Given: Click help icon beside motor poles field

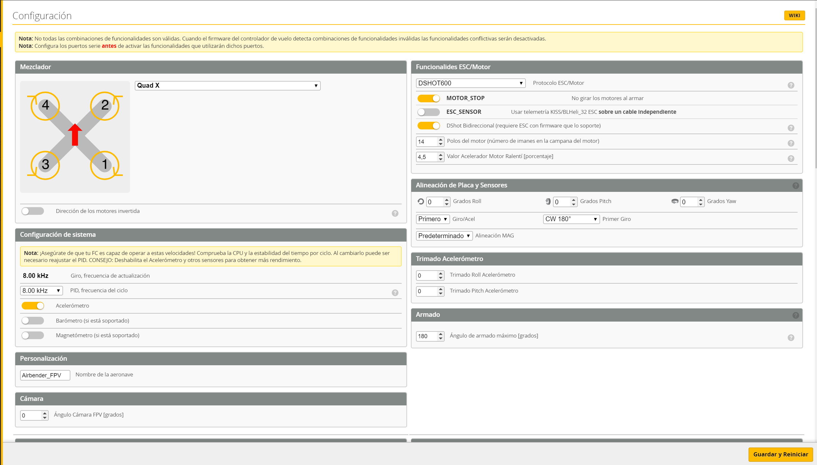Looking at the screenshot, I should pyautogui.click(x=791, y=143).
